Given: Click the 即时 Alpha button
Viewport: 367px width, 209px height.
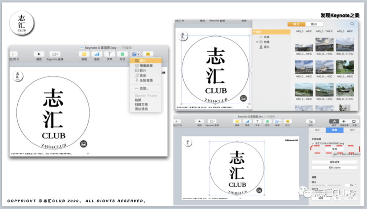Looking at the screenshot, I should (335, 167).
